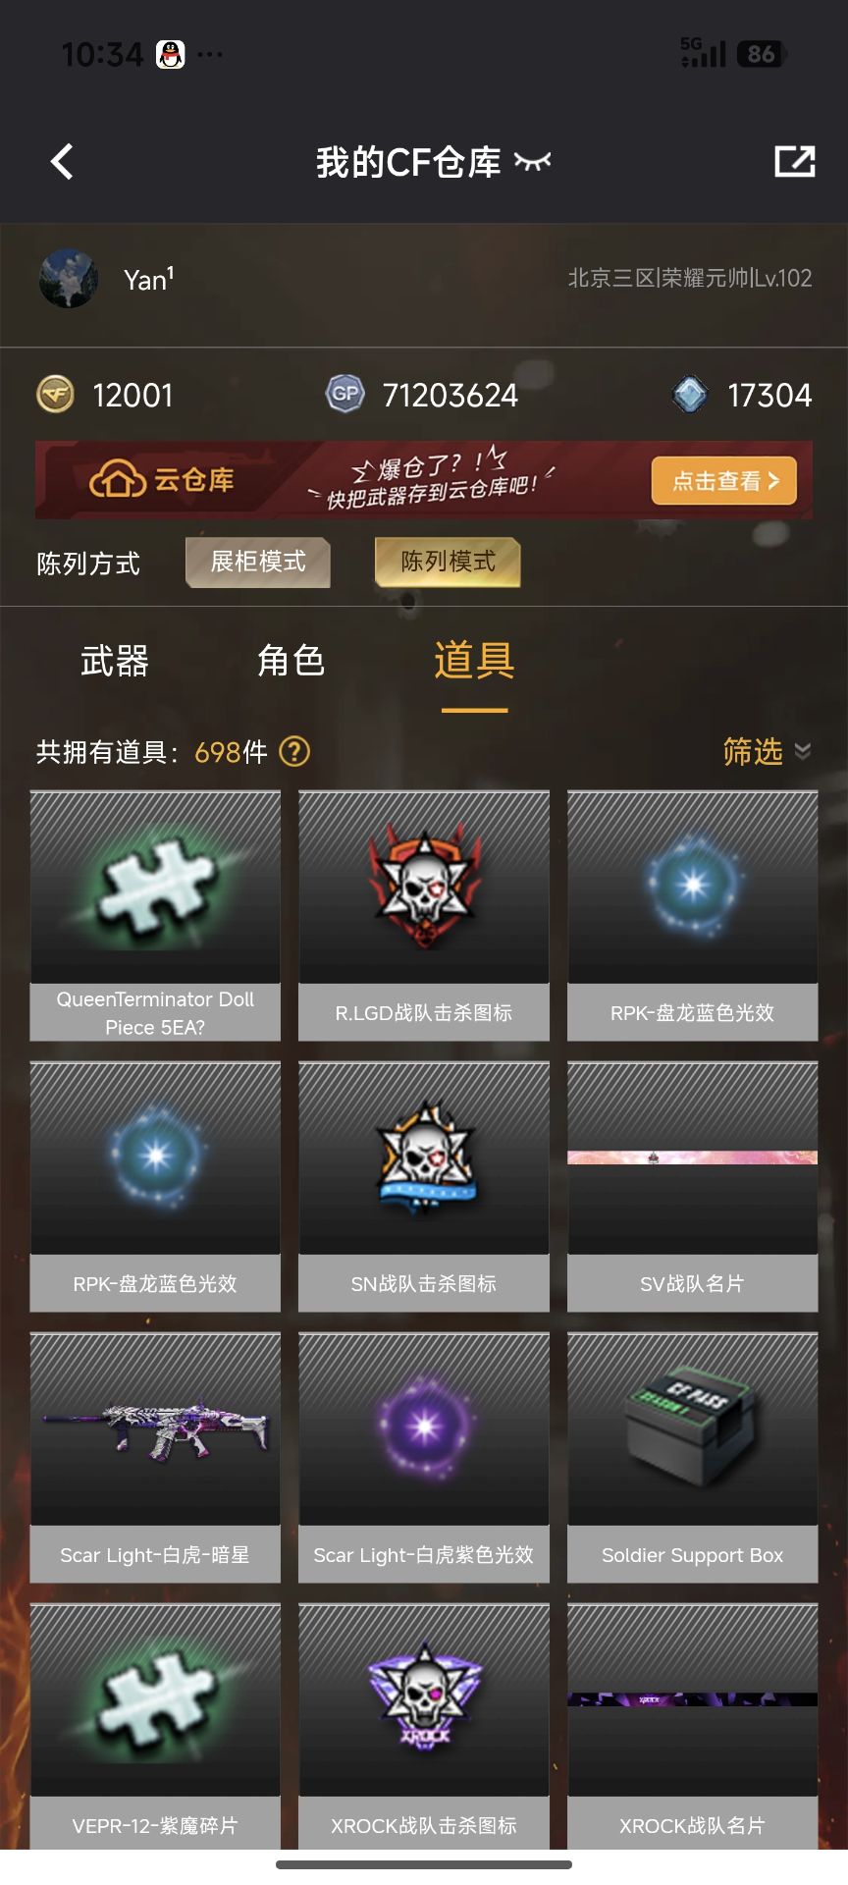The image size is (848, 1885).
Task: Open the Scar Light-白虎-暗星 weapon item
Action: pos(155,1458)
